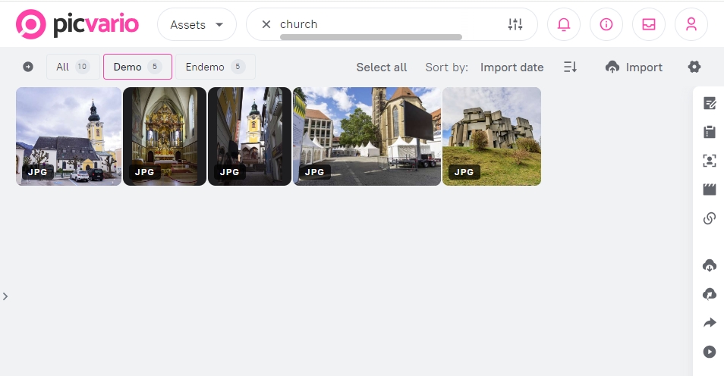
Task: Click the scrollbar under the search field
Action: [370, 36]
